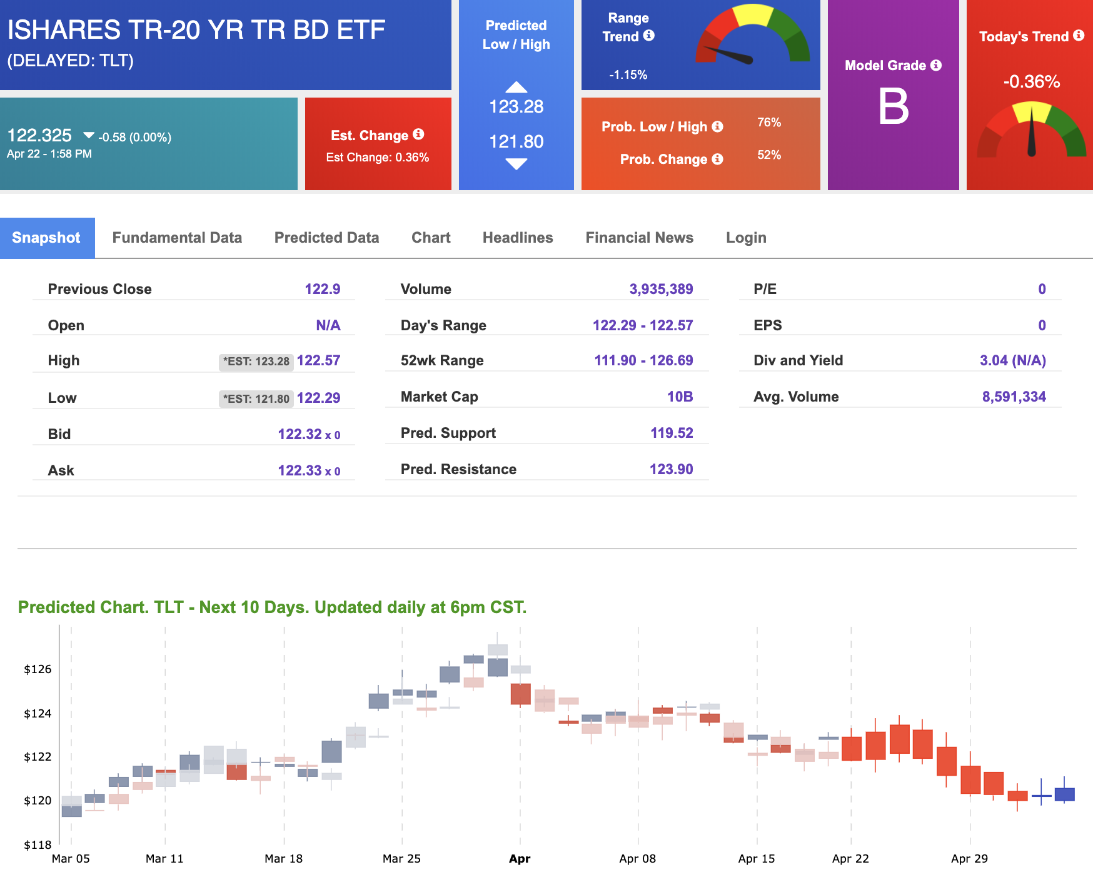Click the Pred. Resistance value 123.90
Screen dimensions: 1093x877
pos(672,469)
